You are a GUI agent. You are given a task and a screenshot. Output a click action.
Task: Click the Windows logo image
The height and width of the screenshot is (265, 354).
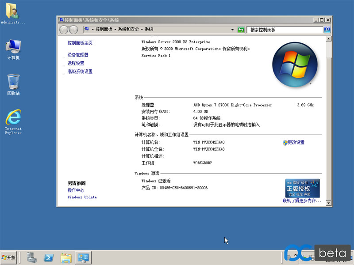295,64
